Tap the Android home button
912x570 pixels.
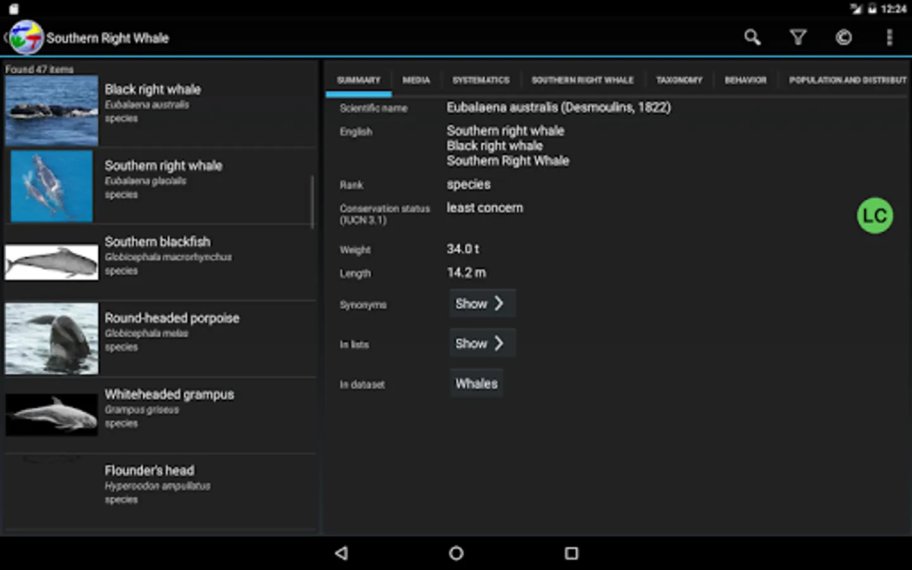456,553
